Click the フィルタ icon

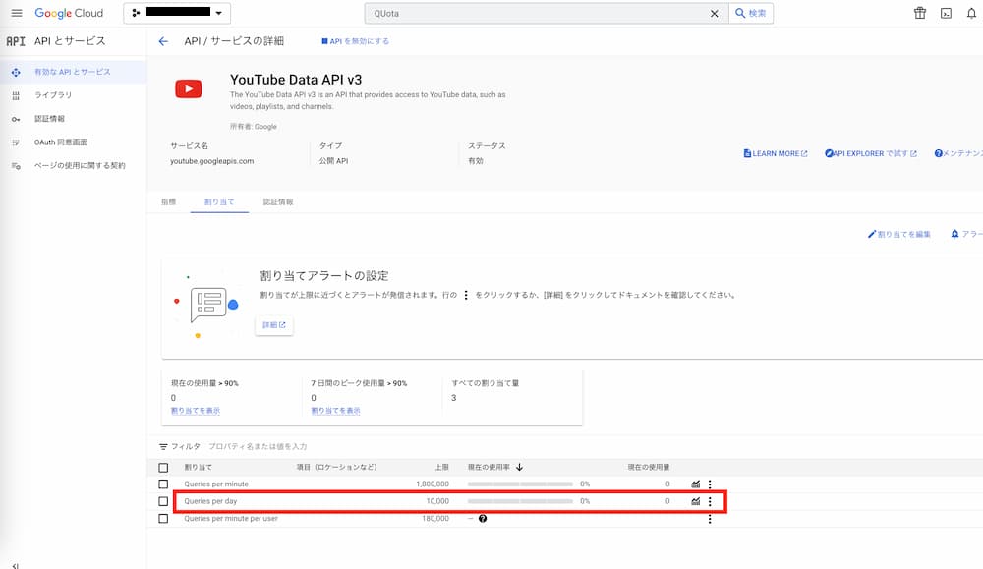(163, 447)
